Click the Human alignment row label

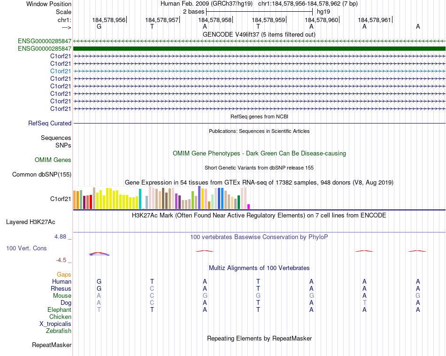click(62, 282)
